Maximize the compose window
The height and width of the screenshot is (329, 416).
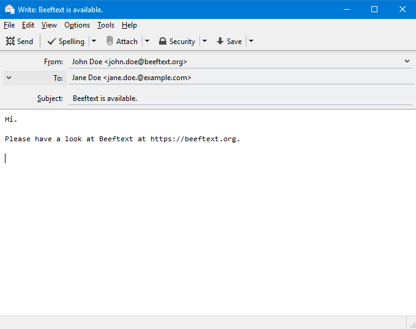pos(374,9)
